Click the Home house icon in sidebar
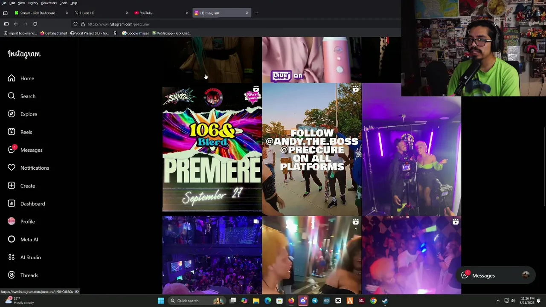Image resolution: width=546 pixels, height=307 pixels. coord(12,78)
